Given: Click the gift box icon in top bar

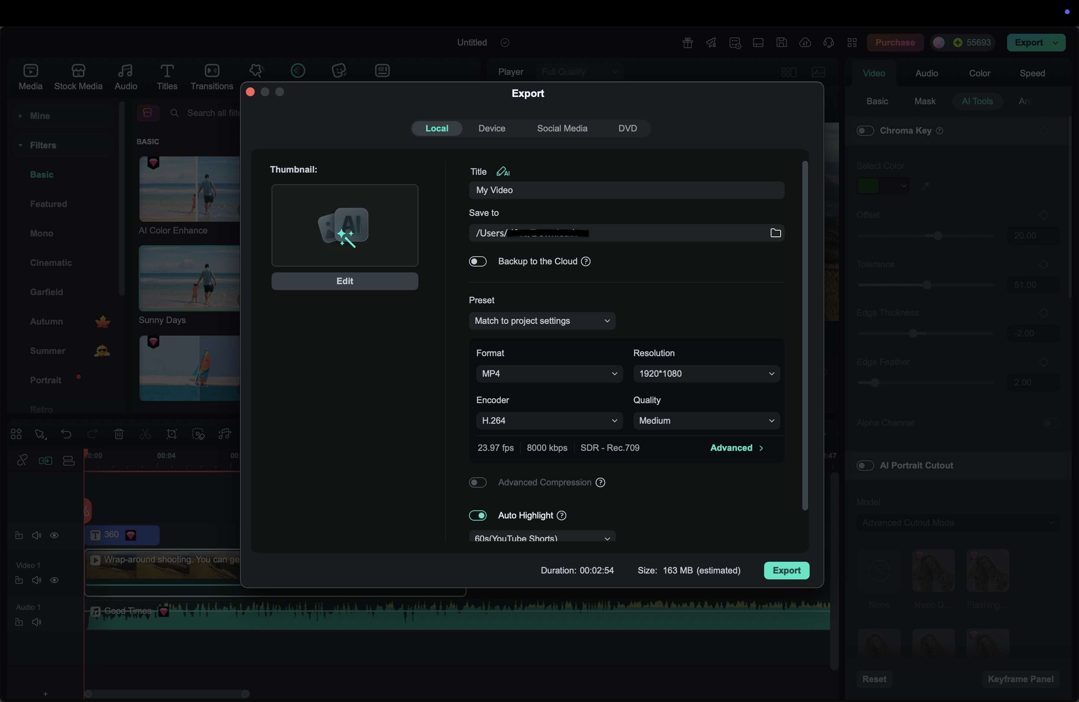Looking at the screenshot, I should pyautogui.click(x=687, y=43).
